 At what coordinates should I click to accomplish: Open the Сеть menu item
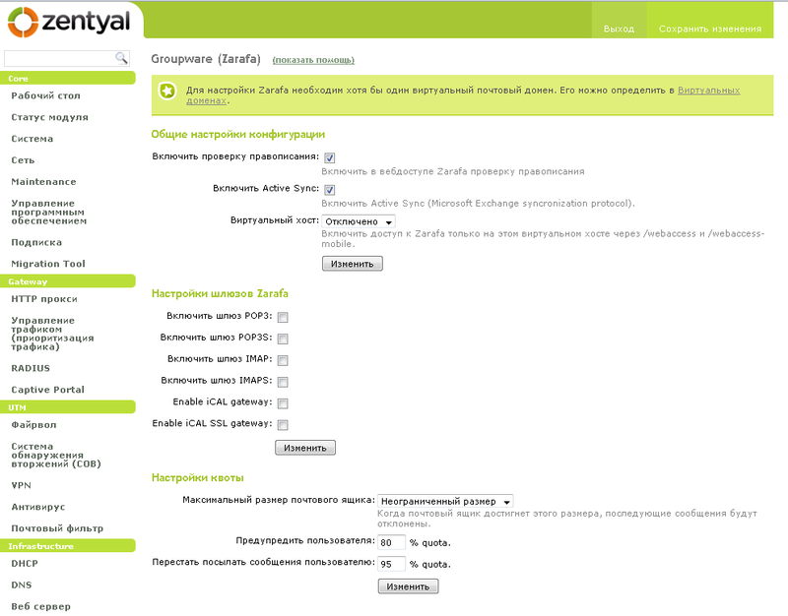click(23, 160)
